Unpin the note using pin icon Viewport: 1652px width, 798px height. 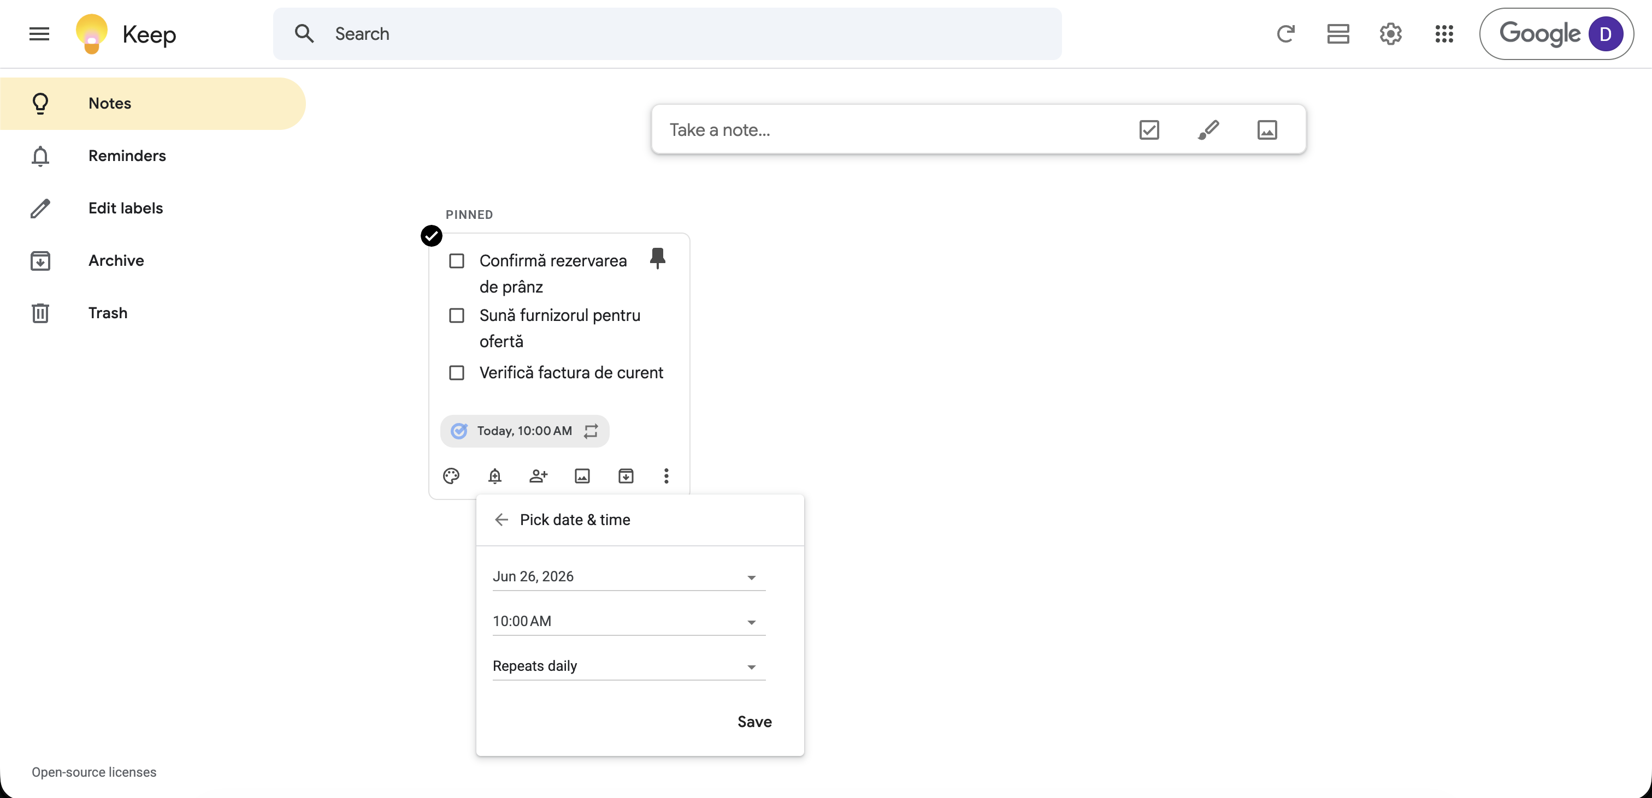(x=657, y=258)
